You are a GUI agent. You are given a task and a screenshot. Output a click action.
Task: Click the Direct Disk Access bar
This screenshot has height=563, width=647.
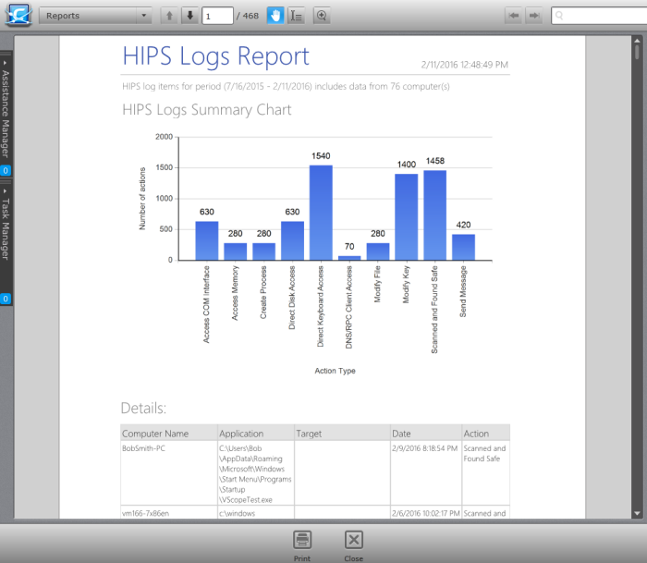tap(293, 240)
